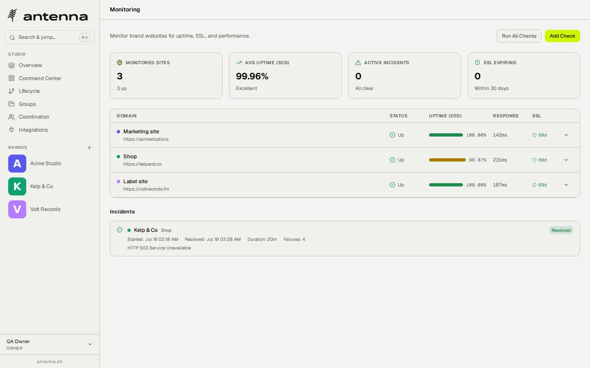Click the Incidents heading
This screenshot has height=368, width=590.
tap(122, 211)
